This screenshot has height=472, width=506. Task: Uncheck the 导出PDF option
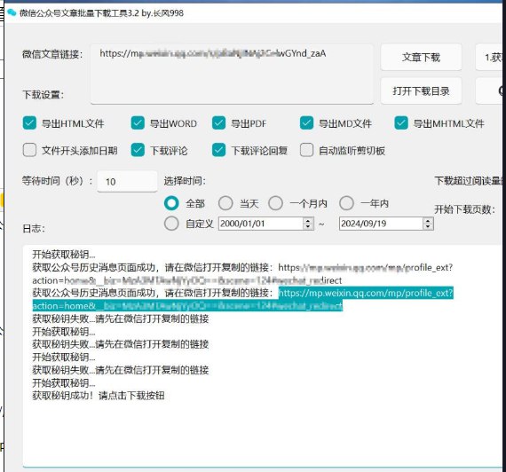click(218, 123)
